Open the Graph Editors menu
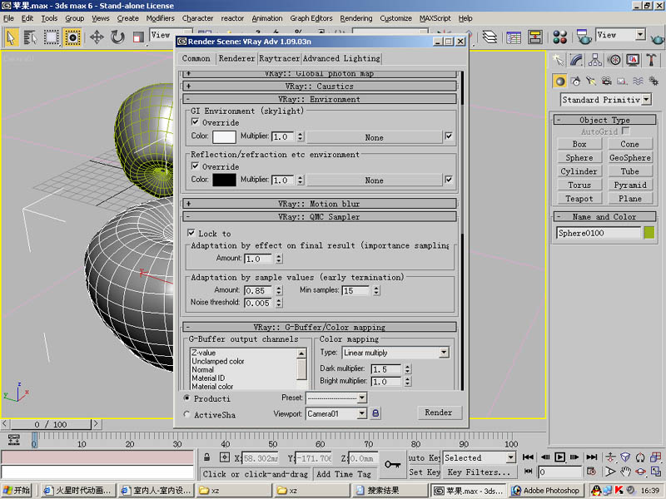666x499 pixels. click(x=311, y=18)
